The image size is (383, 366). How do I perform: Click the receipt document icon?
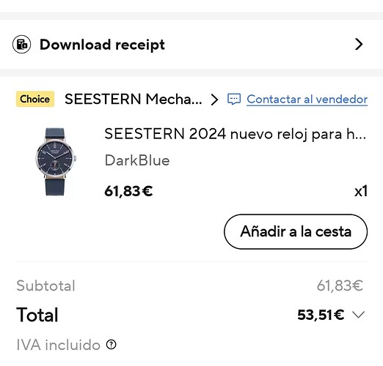(x=21, y=45)
